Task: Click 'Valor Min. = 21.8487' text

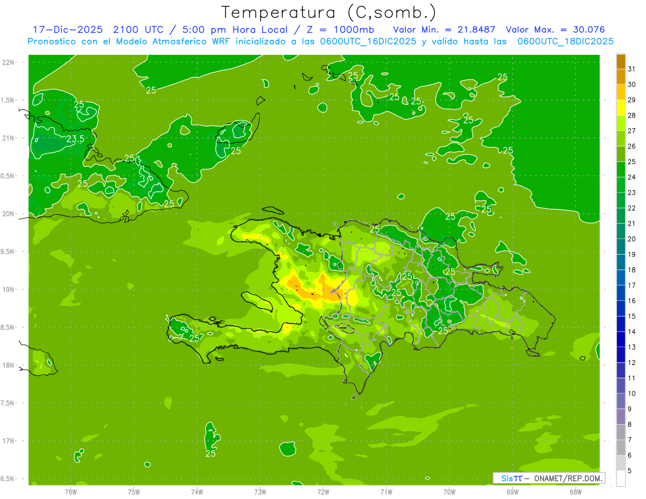Action: pyautogui.click(x=444, y=30)
